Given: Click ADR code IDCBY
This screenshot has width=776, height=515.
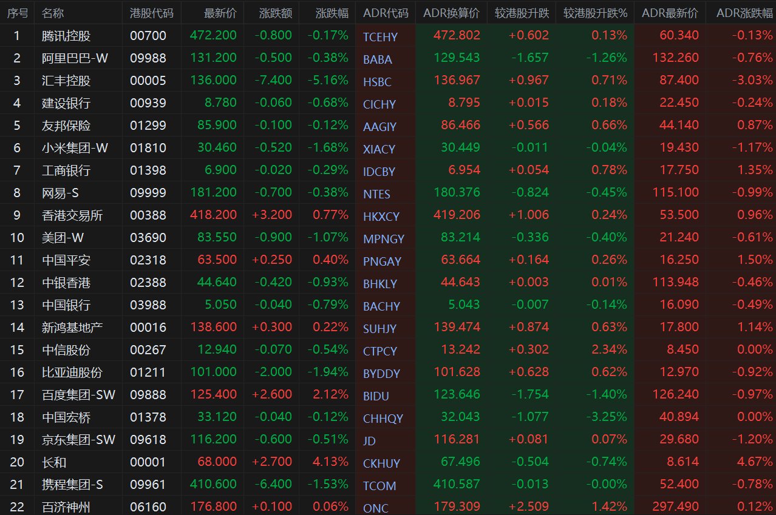Looking at the screenshot, I should (x=379, y=172).
